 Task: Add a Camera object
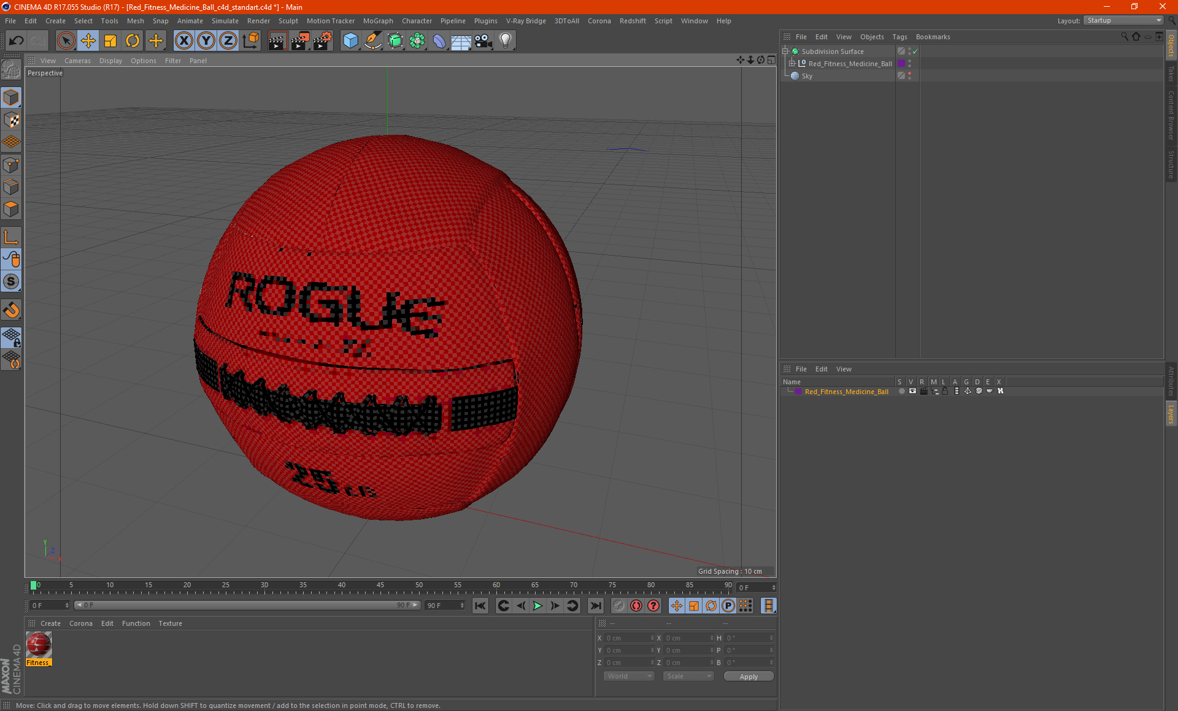coord(483,41)
